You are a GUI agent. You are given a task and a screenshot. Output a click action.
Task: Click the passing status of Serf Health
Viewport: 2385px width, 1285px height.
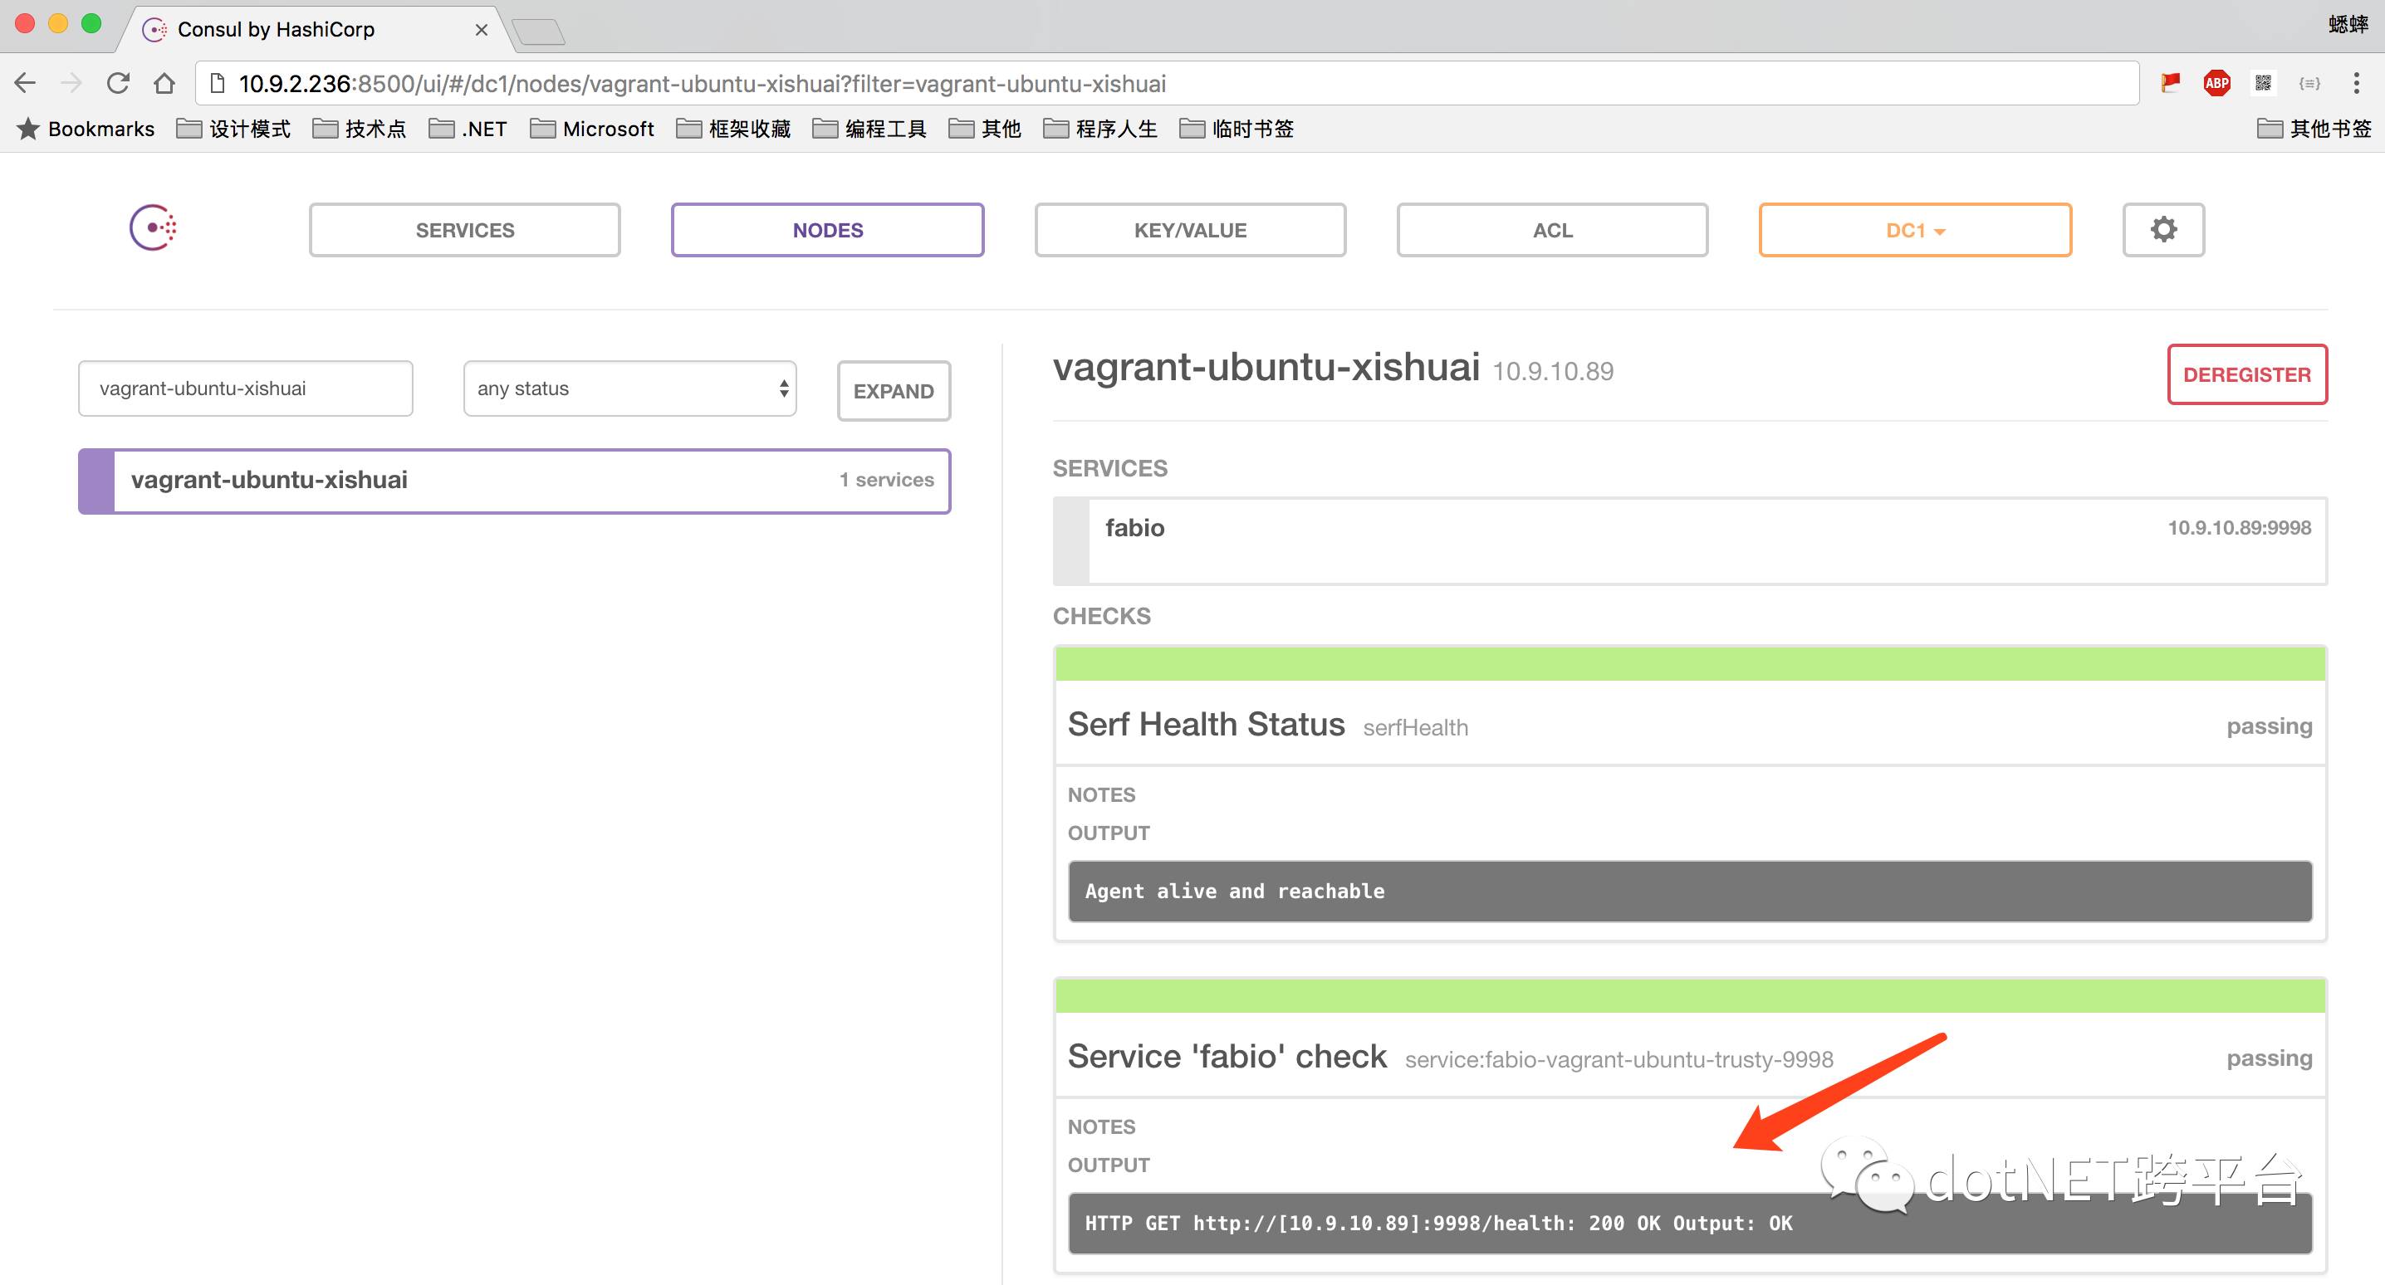tap(2270, 726)
